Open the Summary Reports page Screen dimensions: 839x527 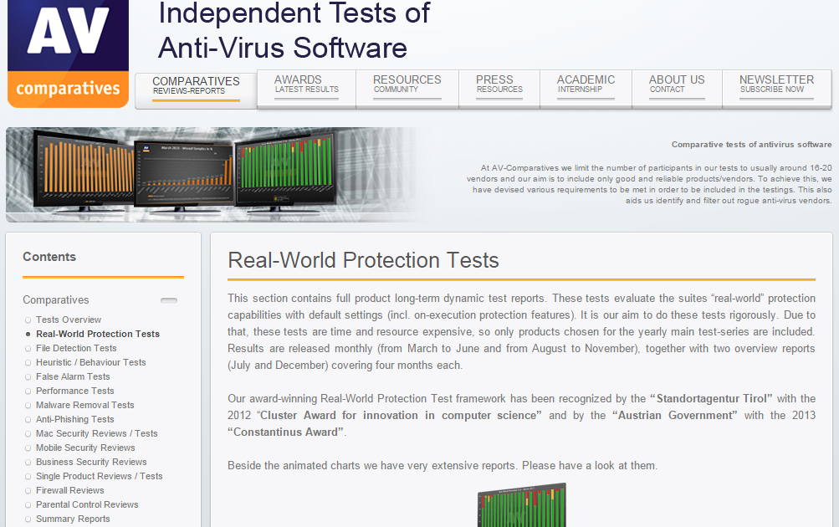coord(73,519)
